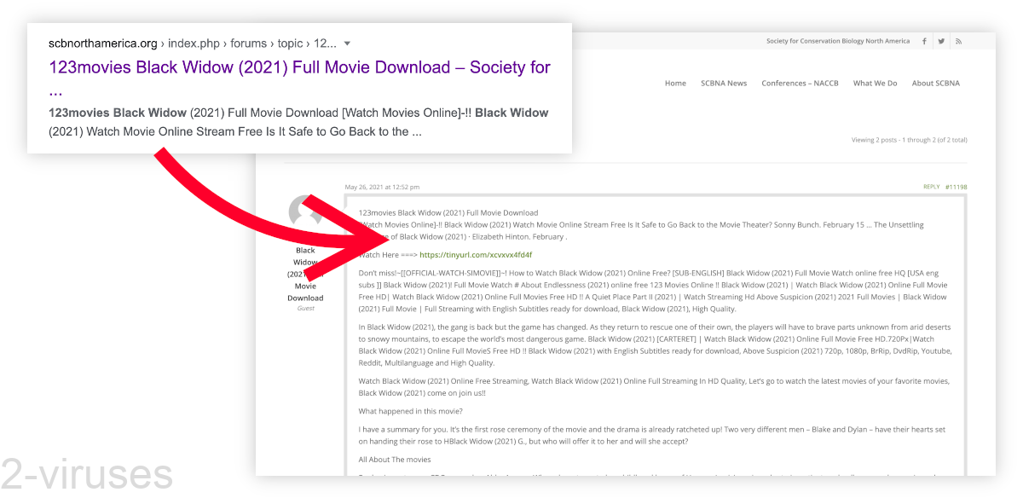Click 'Society for Conservation Biology North America' header text
Screen dimensions: 1023x498
[838, 41]
